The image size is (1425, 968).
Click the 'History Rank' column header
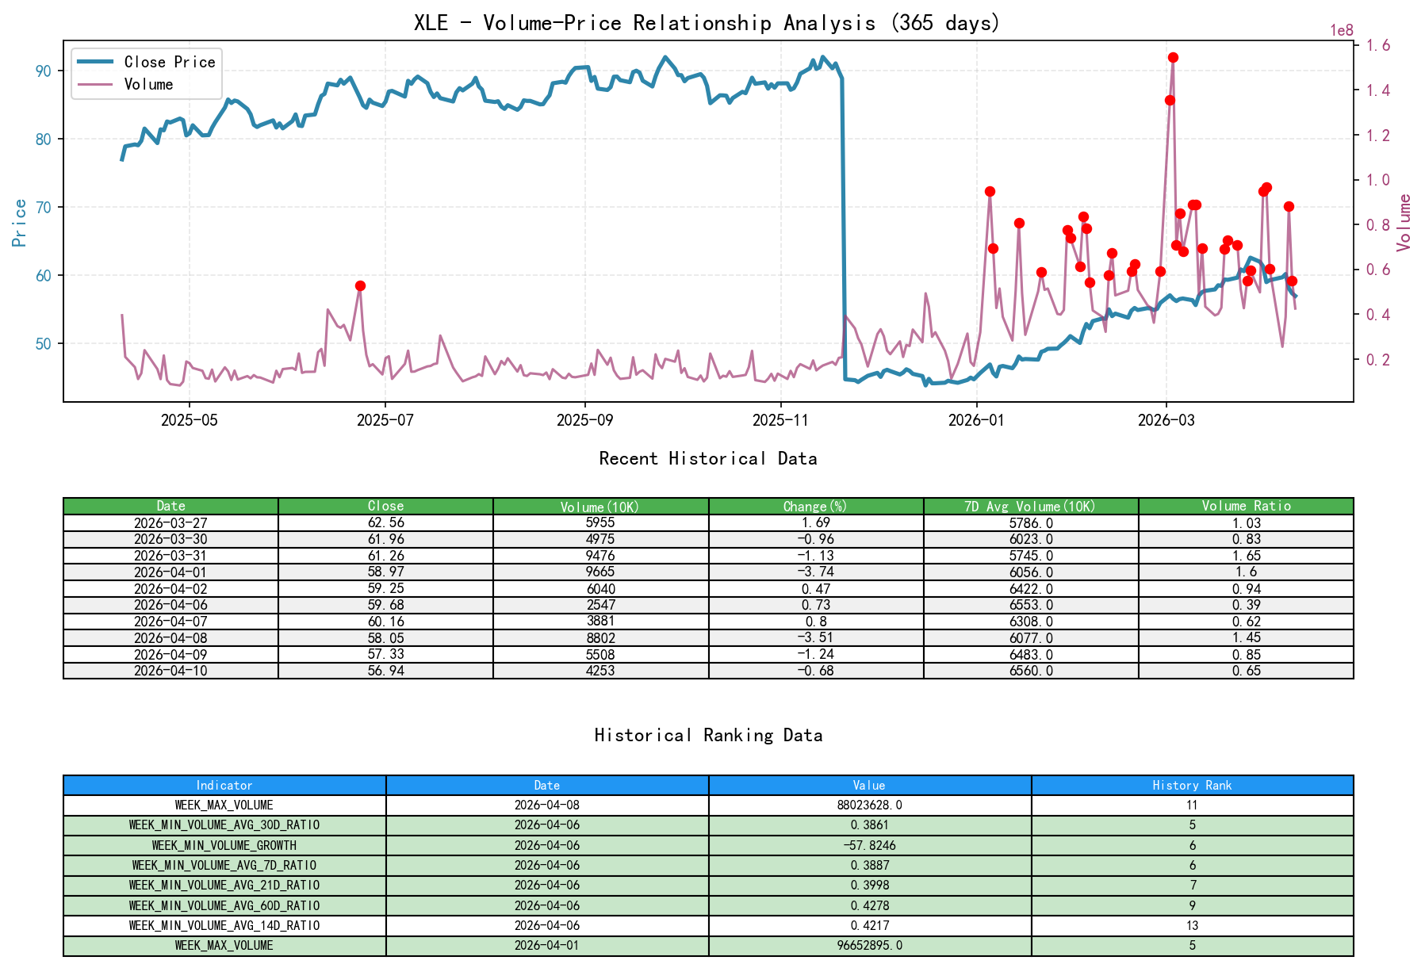(1192, 786)
